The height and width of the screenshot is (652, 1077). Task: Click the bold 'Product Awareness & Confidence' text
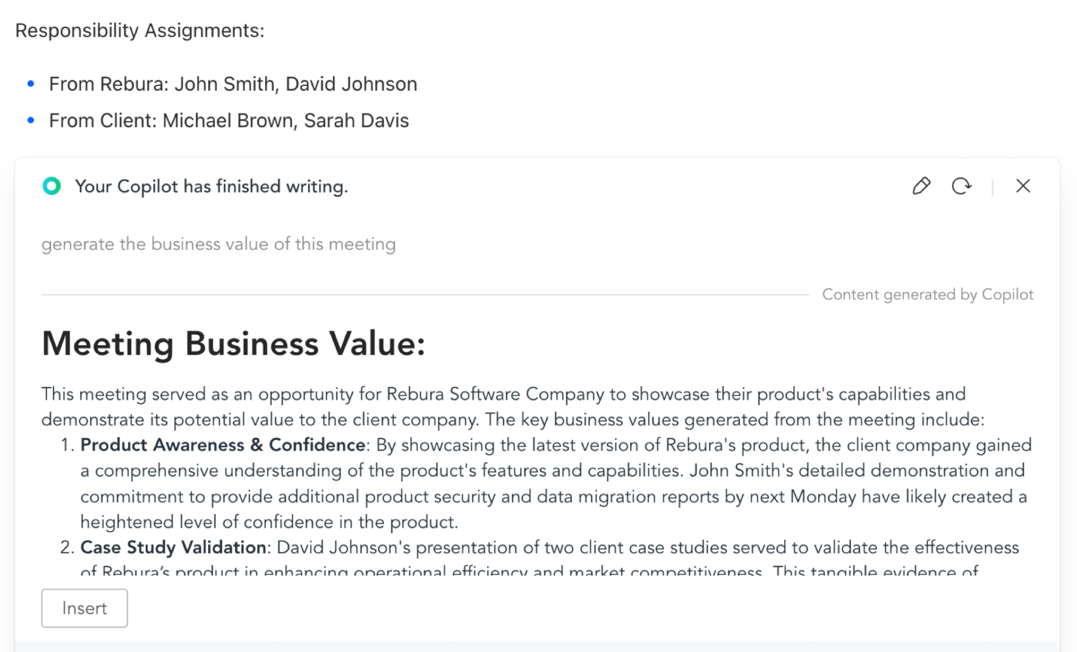click(223, 445)
